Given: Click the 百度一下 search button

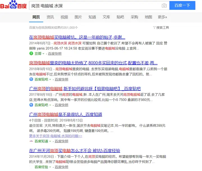Looking at the screenshot, I should (182, 5).
